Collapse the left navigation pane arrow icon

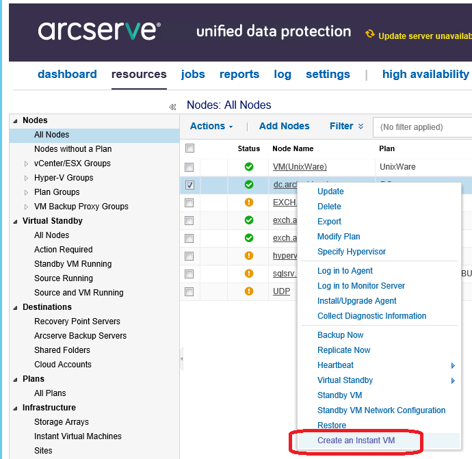coord(172,107)
